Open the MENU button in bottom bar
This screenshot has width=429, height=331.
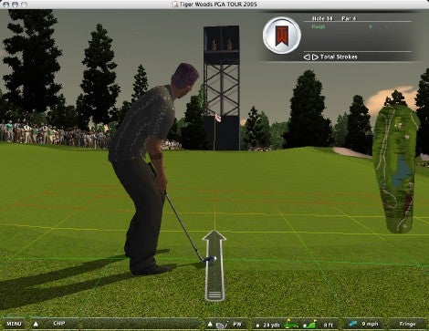coord(14,324)
